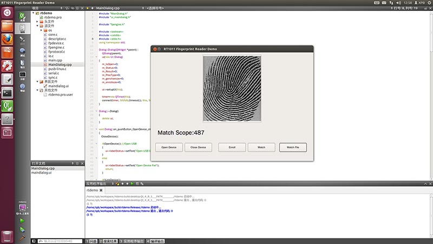Open the Analyze mode icon
This screenshot has width=433, height=244.
pyautogui.click(x=22, y=75)
